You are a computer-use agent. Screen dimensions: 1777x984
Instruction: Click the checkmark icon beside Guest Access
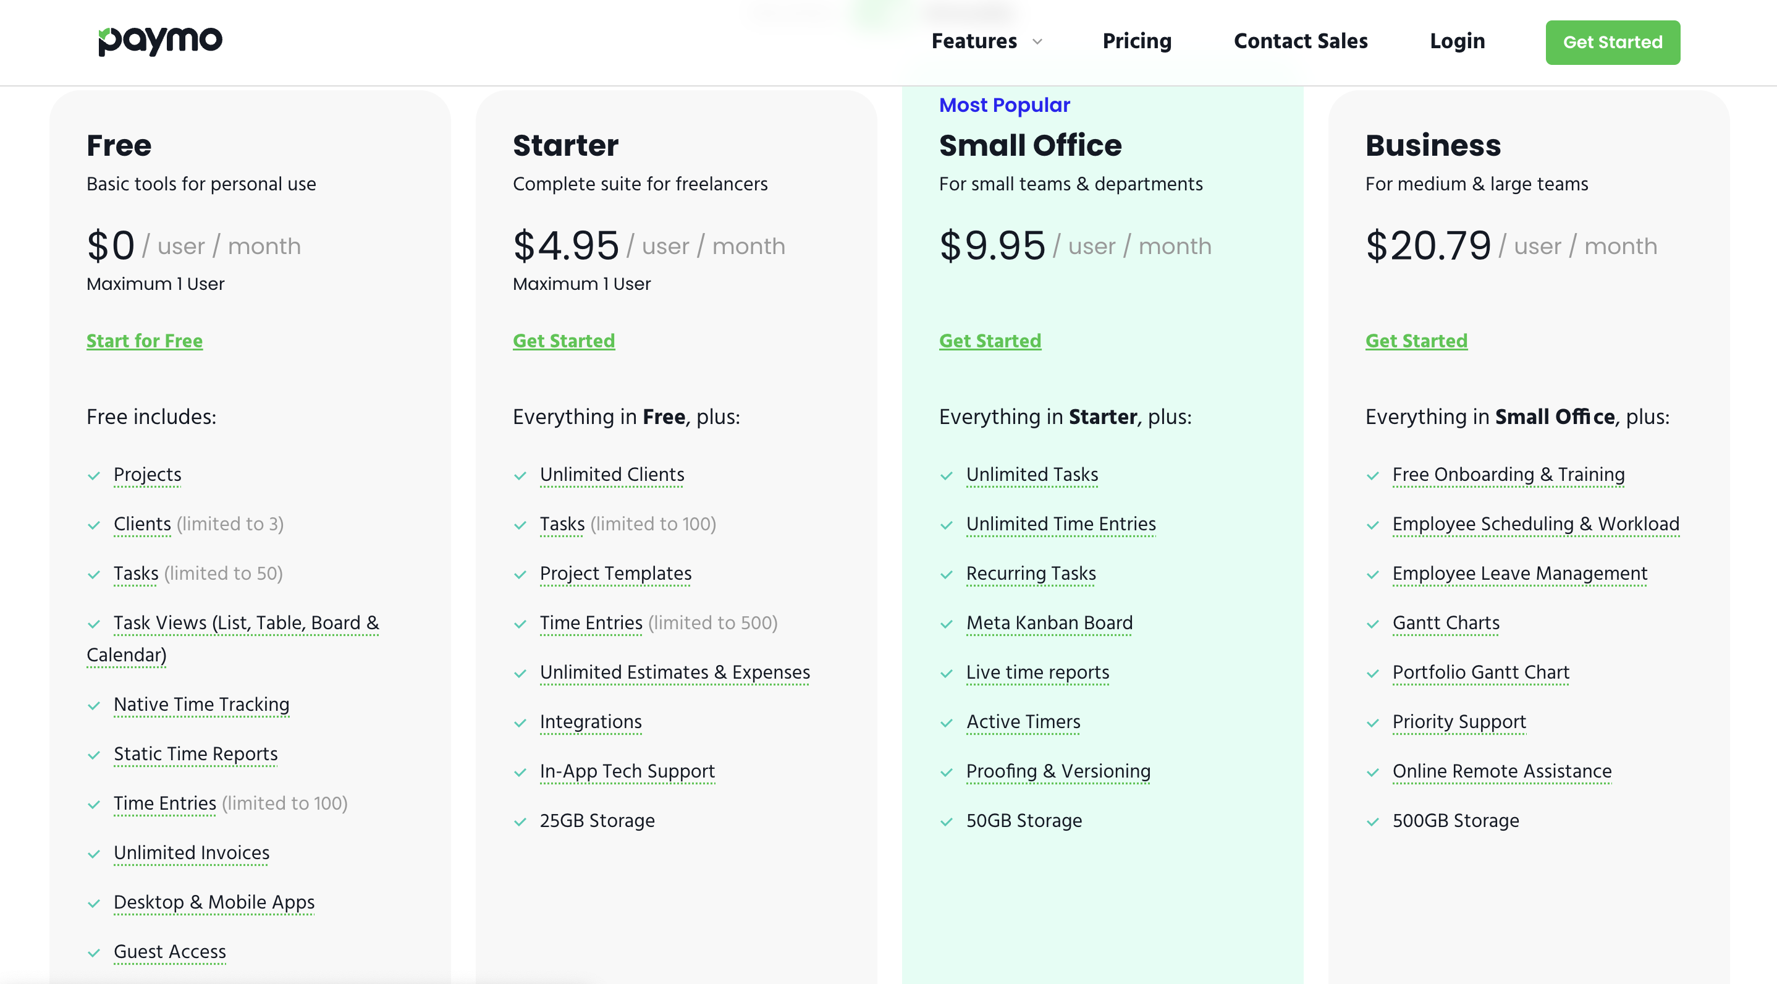point(95,953)
